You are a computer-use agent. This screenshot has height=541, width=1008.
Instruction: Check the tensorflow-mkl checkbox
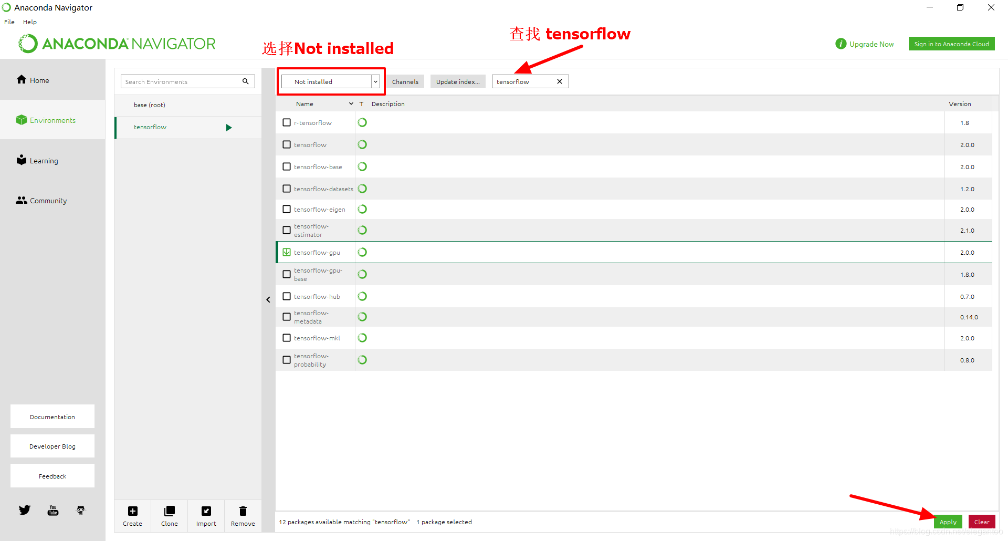pos(287,338)
